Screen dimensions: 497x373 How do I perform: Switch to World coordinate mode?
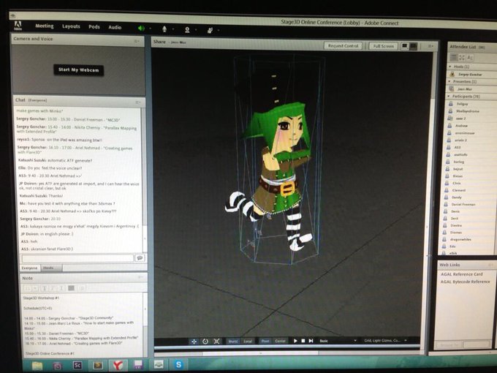[233, 342]
